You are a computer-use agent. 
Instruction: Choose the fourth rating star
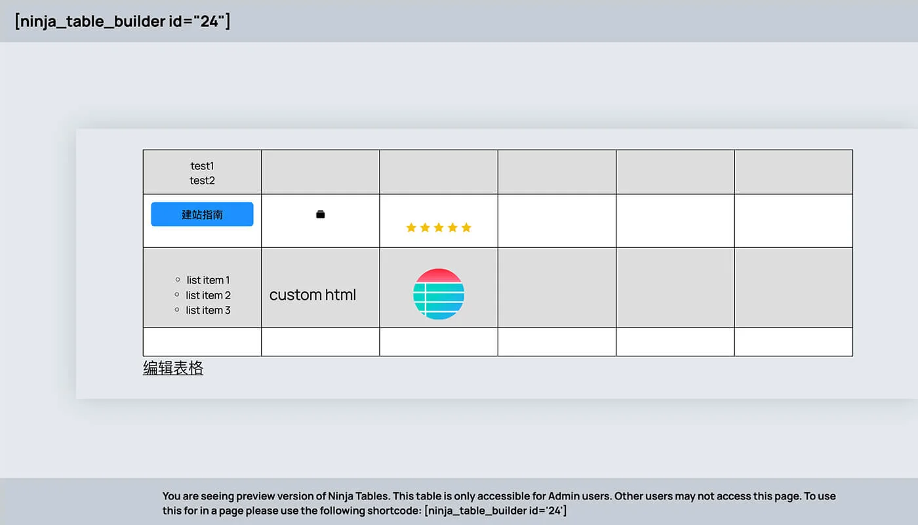[452, 228]
